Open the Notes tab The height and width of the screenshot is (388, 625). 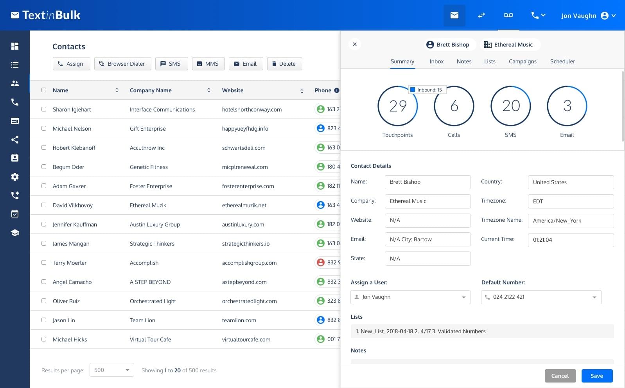point(464,61)
